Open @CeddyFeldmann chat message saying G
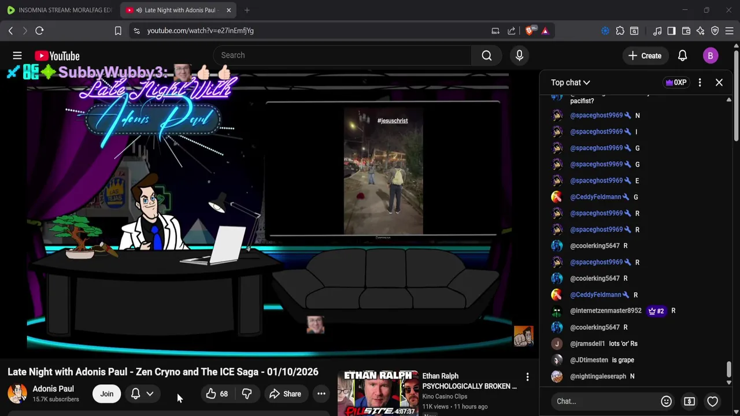The height and width of the screenshot is (416, 740). click(635, 197)
